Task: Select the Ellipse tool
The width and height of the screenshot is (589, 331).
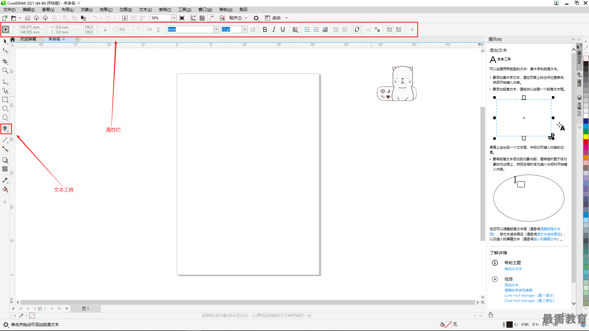Action: pyautogui.click(x=5, y=108)
